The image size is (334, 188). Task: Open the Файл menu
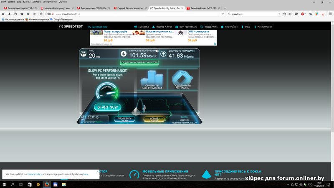[4, 2]
